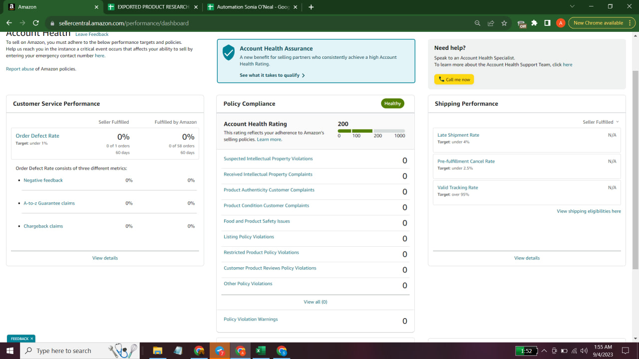The image size is (639, 359).
Task: View details under Customer Service Performance
Action: click(105, 258)
